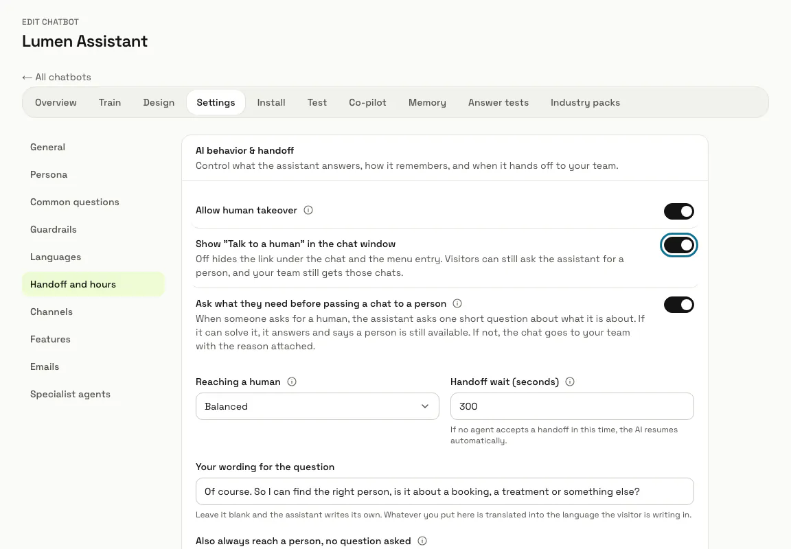791x549 pixels.
Task: Go back to All chatbots
Action: tap(56, 77)
